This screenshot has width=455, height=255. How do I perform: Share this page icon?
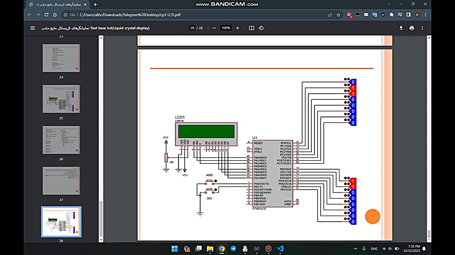(x=330, y=15)
